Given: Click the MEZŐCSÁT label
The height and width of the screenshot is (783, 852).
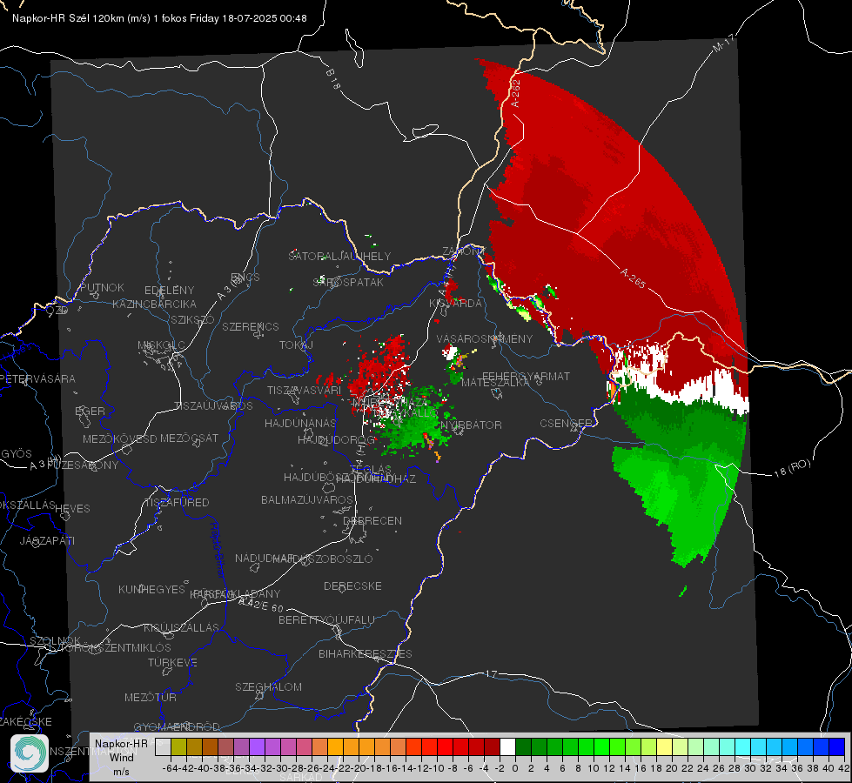Looking at the screenshot, I should tap(189, 438).
